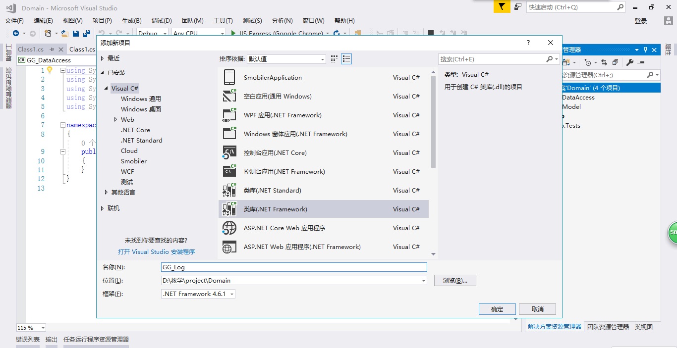Viewport: 677px width, 348px height.
Task: Open the 调试(D) menu
Action: point(162,20)
